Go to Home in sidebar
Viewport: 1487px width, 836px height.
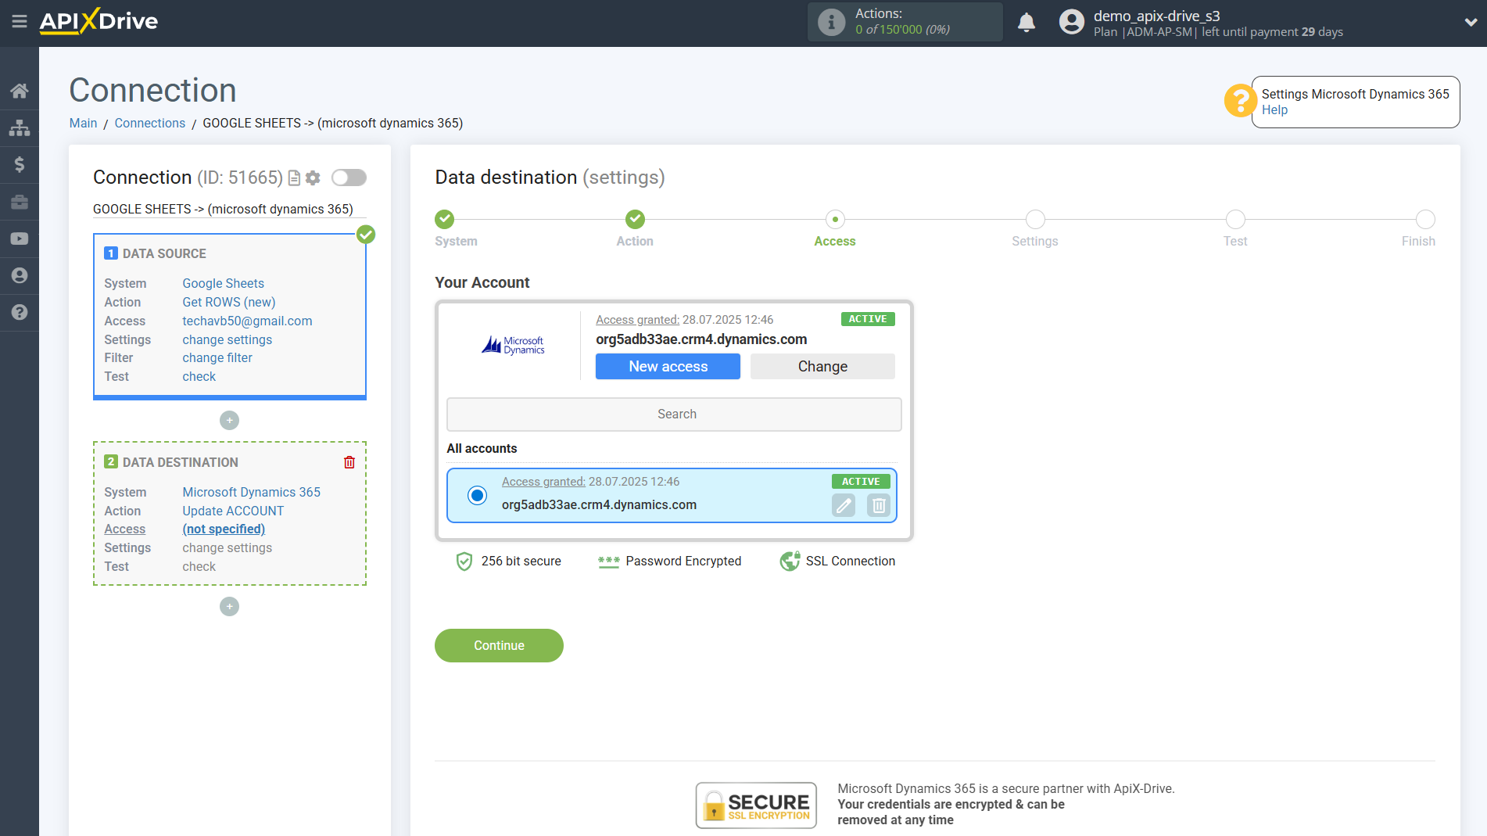click(20, 91)
